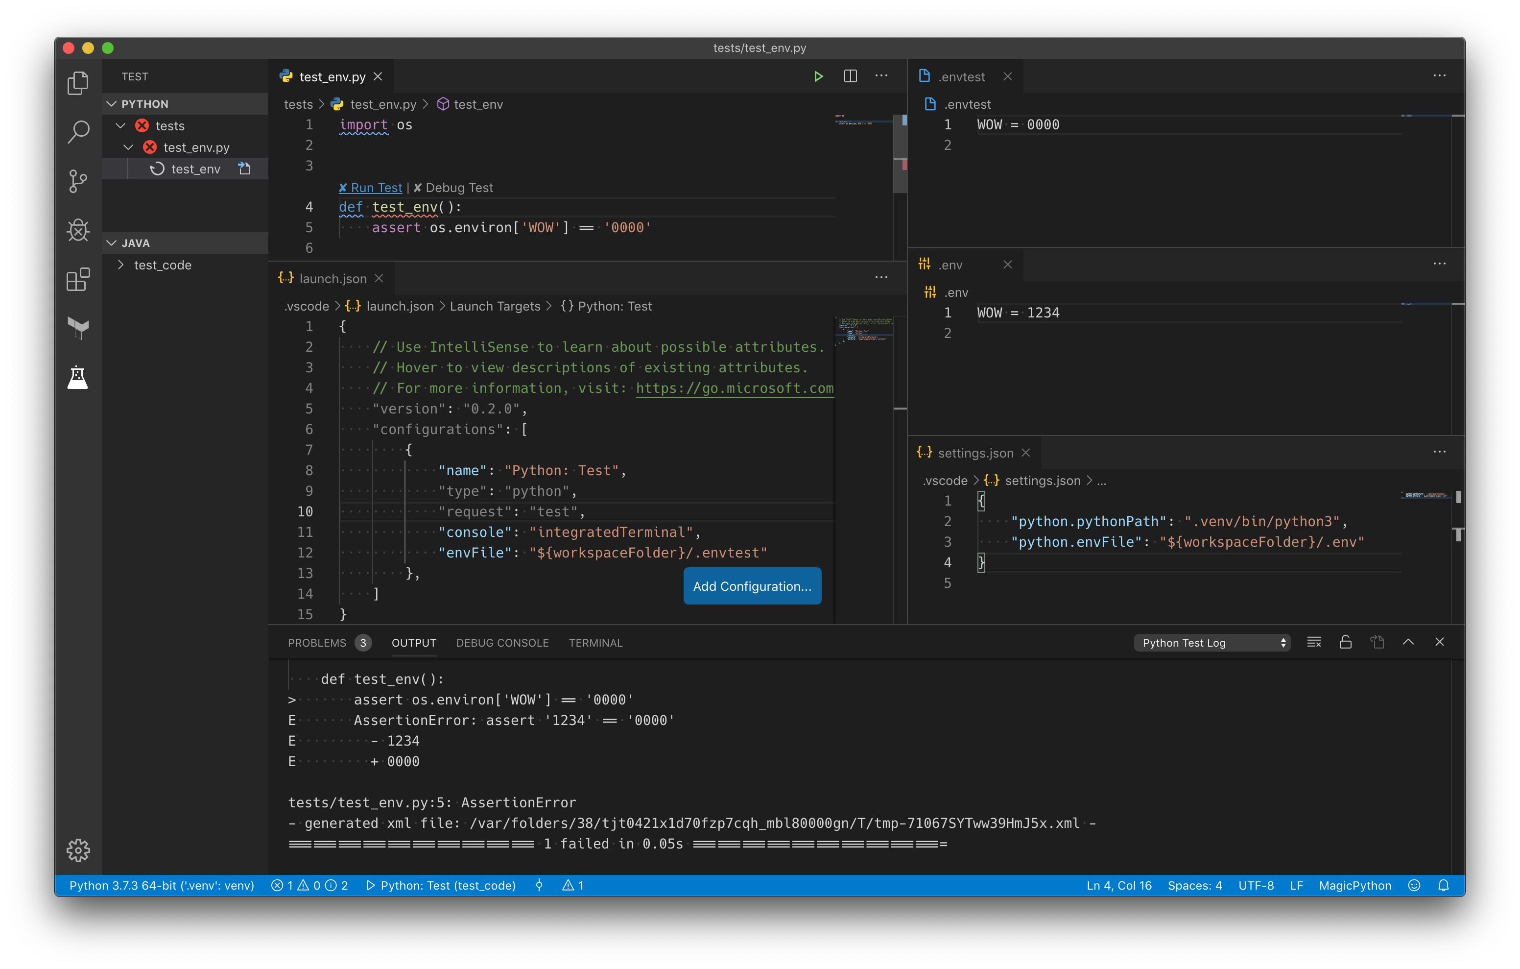Select Python 3.7.3 interpreter in status bar

point(162,886)
